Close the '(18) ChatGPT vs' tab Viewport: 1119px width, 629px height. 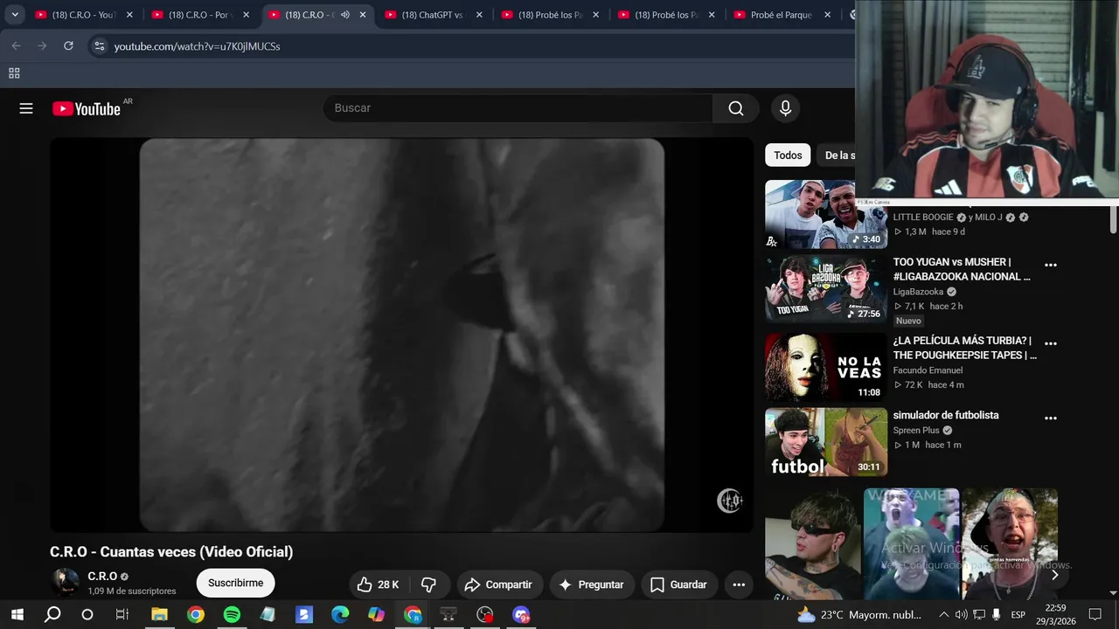pos(479,15)
